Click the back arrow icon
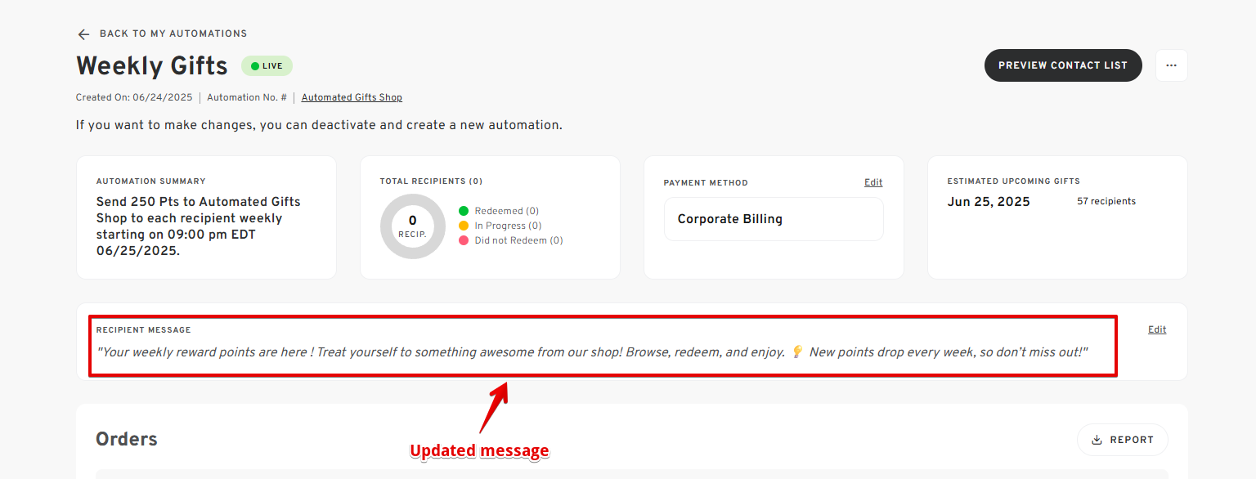 point(83,34)
